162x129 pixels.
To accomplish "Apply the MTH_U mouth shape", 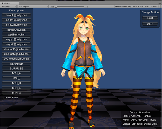I will tap(16, 83).
